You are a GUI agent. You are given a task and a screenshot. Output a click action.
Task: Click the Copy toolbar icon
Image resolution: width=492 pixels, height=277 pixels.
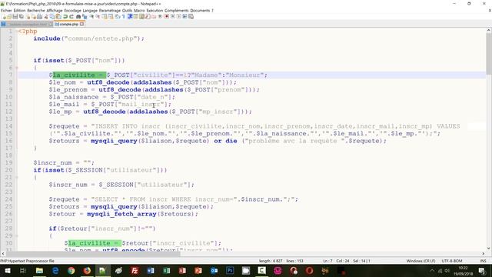point(52,16)
